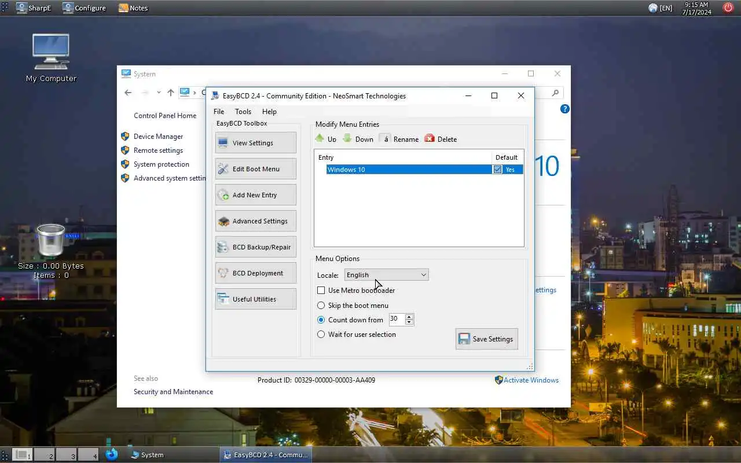Viewport: 741px width, 463px height.
Task: Click the Default column header
Action: (x=507, y=157)
